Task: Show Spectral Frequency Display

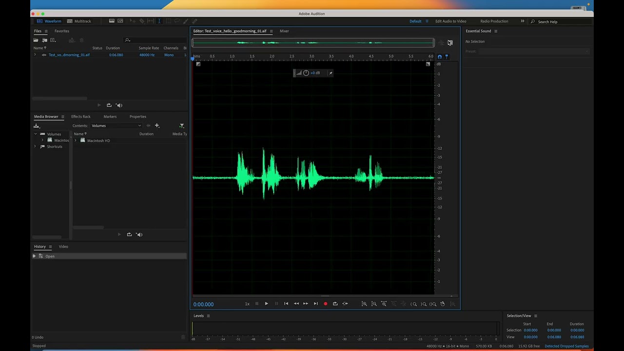Action: pos(112,21)
